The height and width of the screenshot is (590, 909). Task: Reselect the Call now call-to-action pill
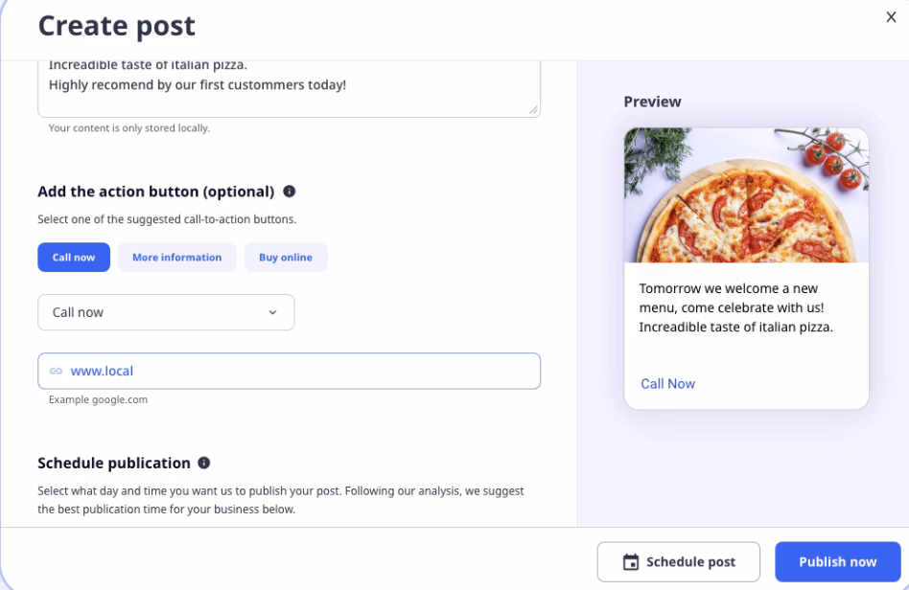74,257
